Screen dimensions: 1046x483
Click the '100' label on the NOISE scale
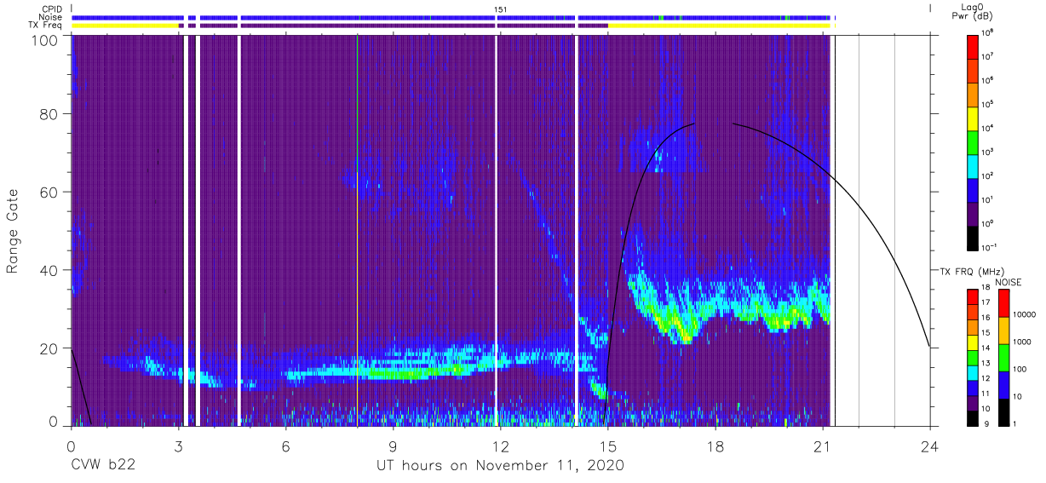pos(1021,369)
